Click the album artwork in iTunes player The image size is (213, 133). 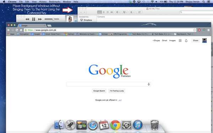[x=70, y=19]
